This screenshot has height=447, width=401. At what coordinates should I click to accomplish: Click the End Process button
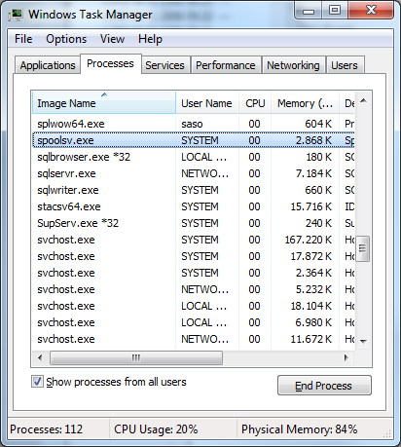click(324, 386)
